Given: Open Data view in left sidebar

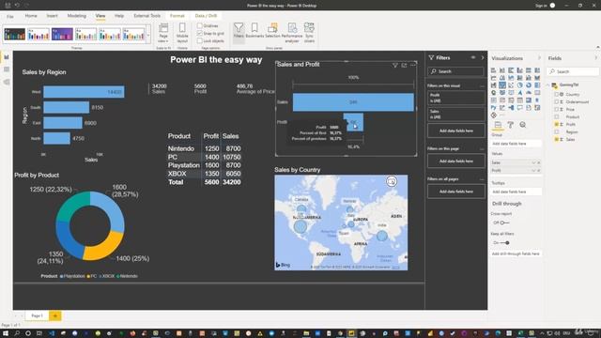Looking at the screenshot, I should coord(7,69).
